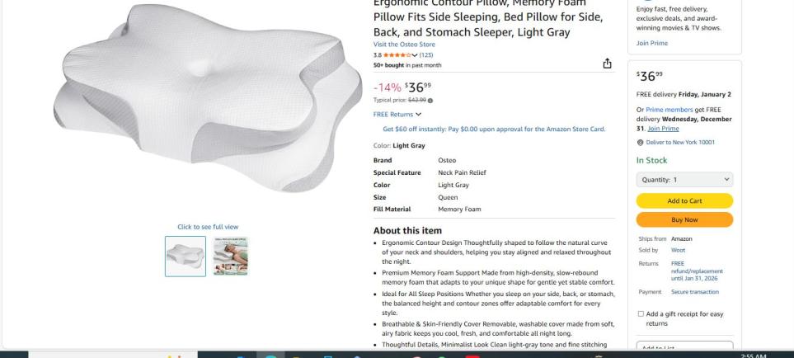Open the Quantity dropdown

[684, 179]
